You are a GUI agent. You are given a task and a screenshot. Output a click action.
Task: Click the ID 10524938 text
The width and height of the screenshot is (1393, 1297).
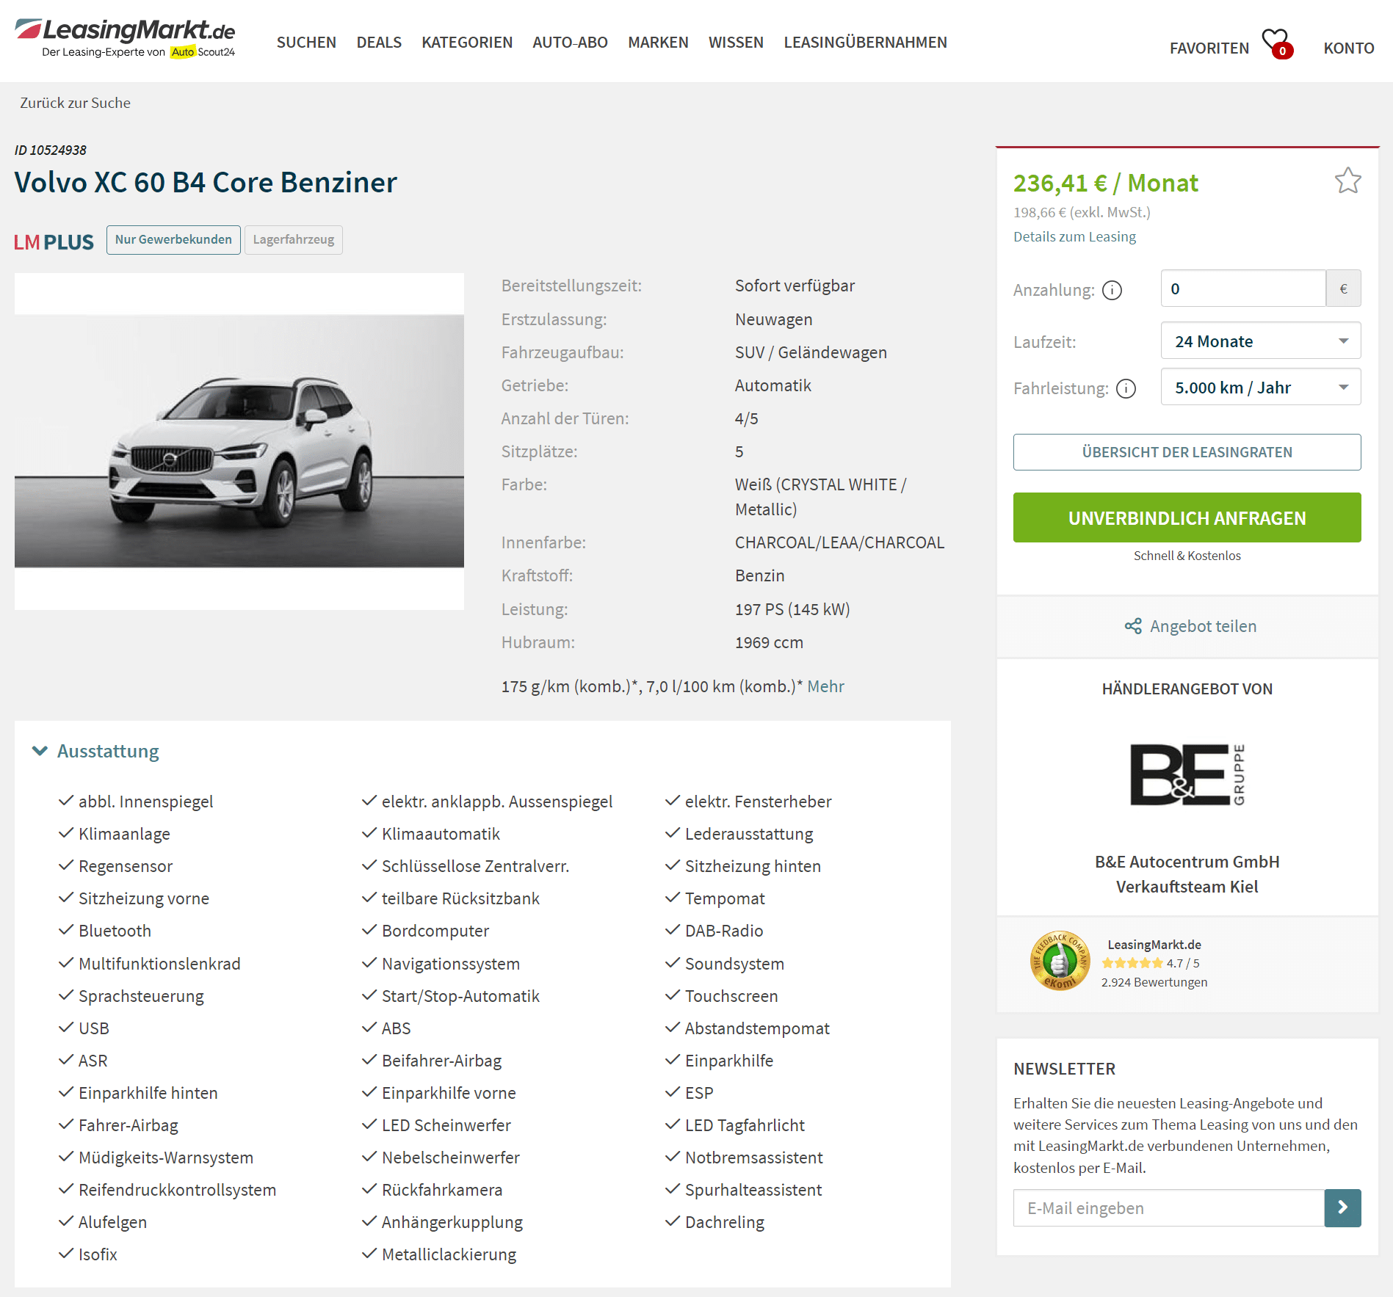coord(51,150)
